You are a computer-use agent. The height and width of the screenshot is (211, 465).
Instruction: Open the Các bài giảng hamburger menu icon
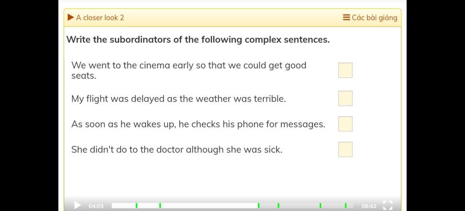coord(346,18)
